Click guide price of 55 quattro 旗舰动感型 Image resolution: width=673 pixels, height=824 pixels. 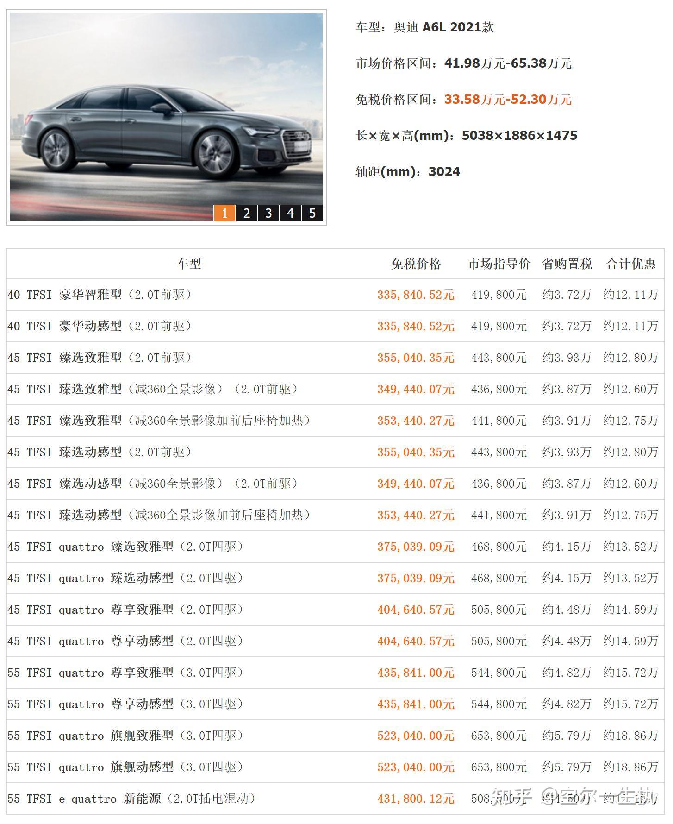click(499, 767)
